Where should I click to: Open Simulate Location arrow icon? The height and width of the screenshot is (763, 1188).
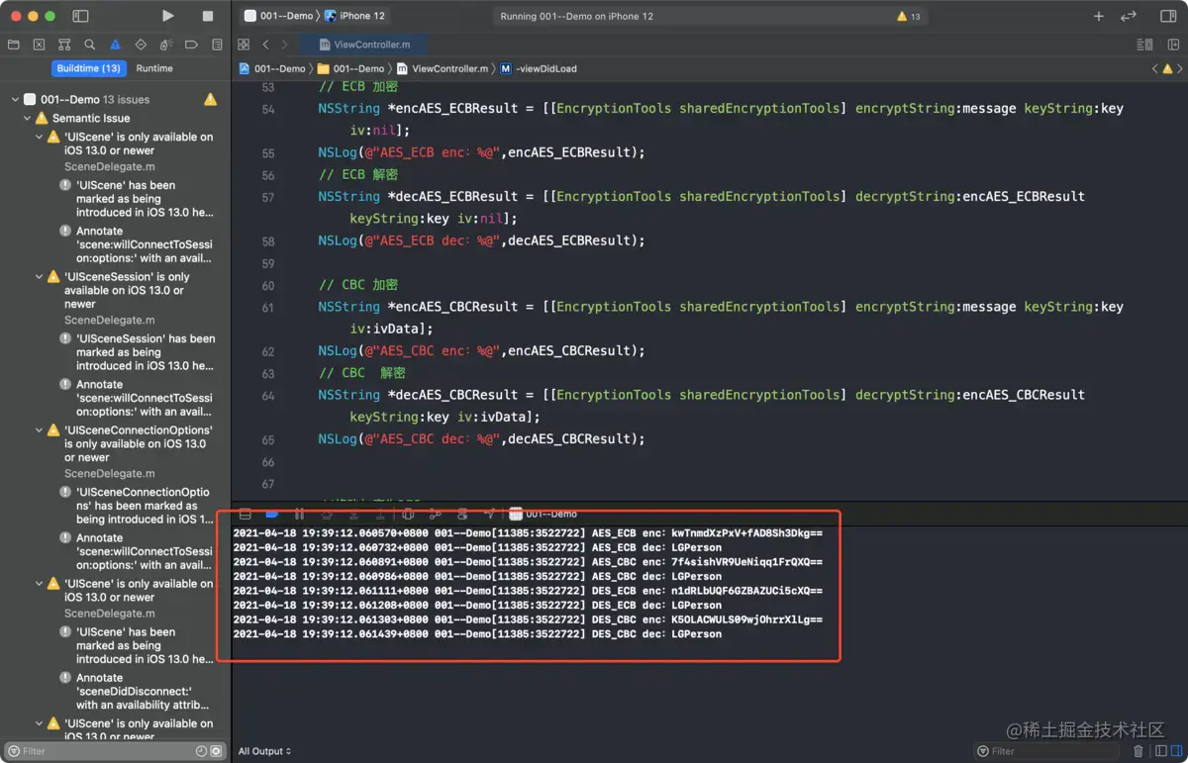coord(489,514)
